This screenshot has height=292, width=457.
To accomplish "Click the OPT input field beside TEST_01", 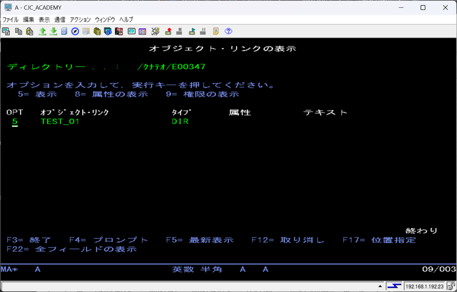I will point(15,122).
